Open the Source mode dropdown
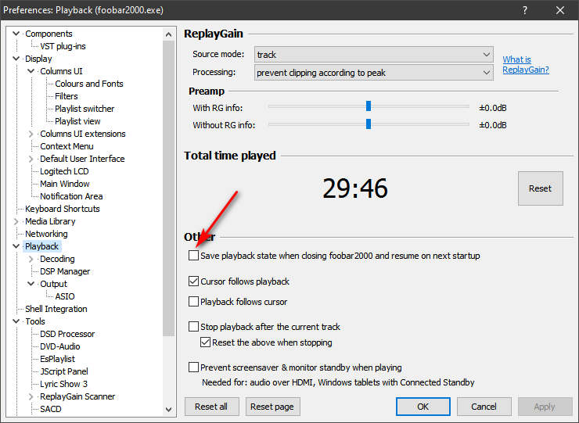Screen dimensions: 579x423 point(373,54)
